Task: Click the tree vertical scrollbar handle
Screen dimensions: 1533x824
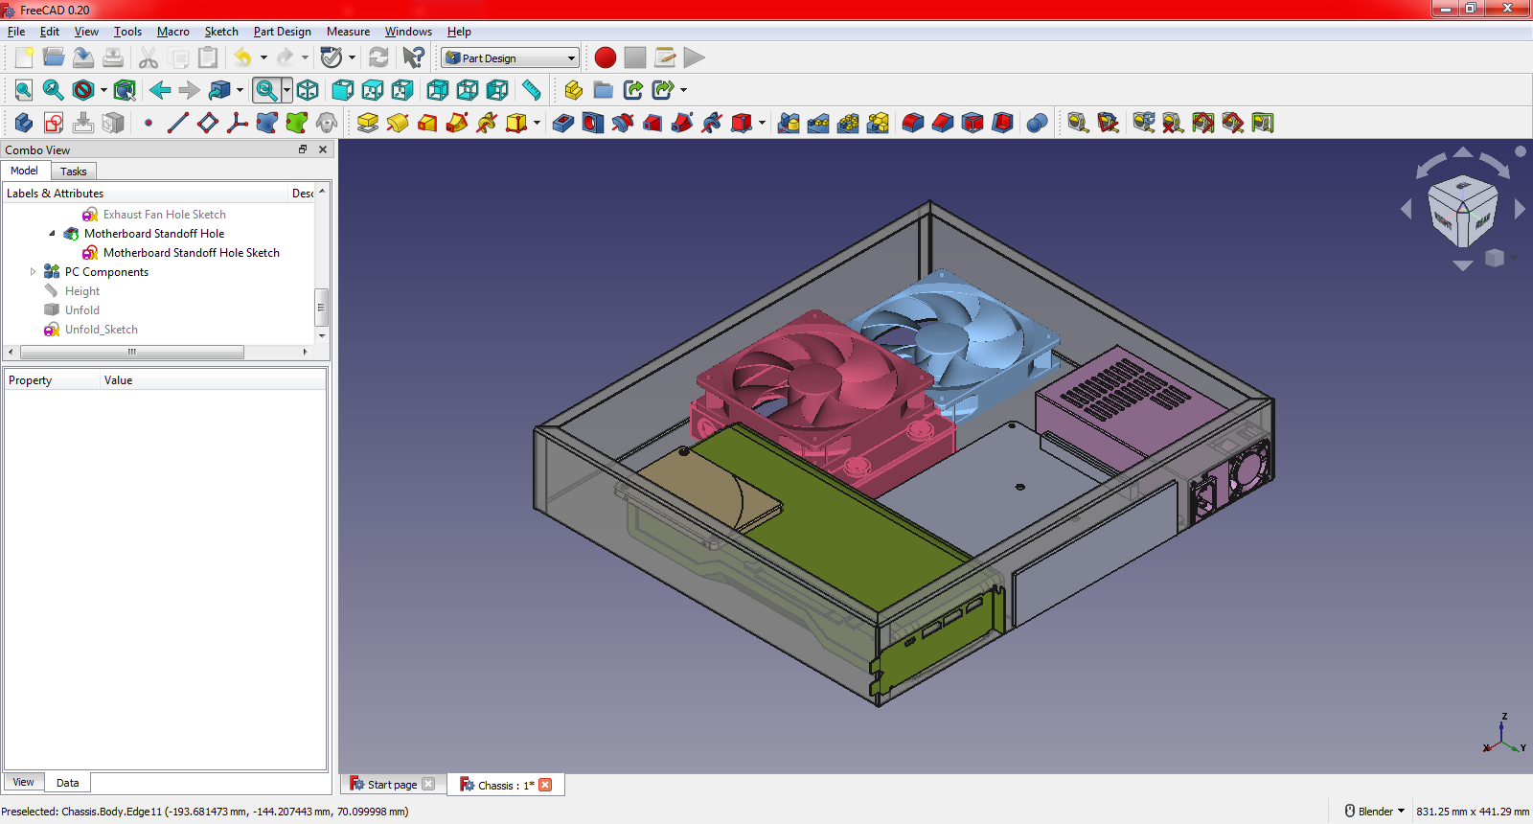Action: coord(322,308)
